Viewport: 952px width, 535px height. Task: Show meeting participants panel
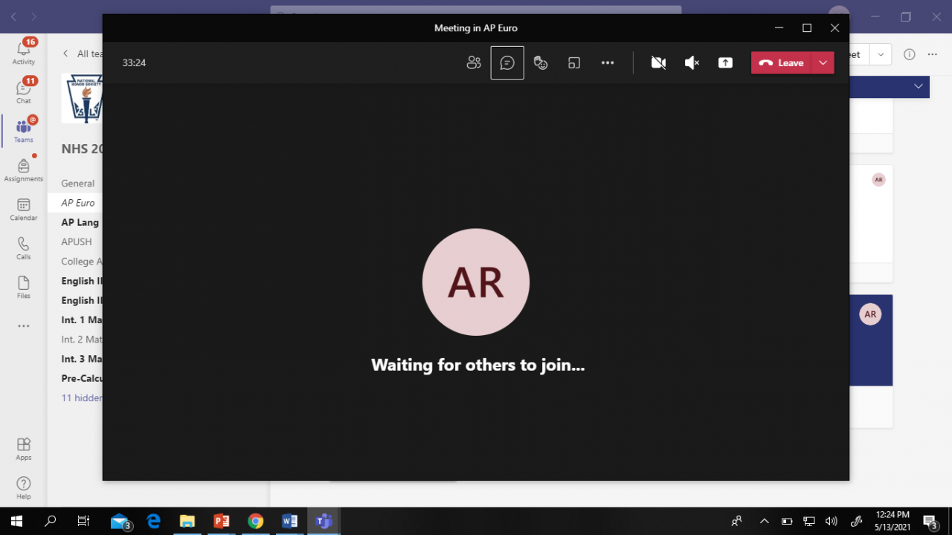[x=474, y=63]
